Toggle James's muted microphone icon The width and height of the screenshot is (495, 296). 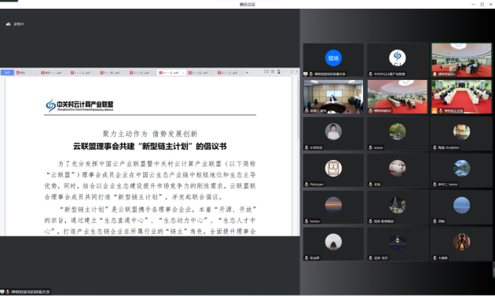pyautogui.click(x=434, y=185)
